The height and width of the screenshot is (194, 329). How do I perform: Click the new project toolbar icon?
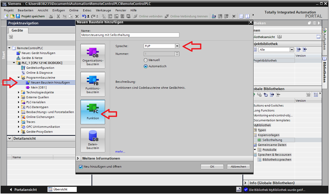[6, 16]
